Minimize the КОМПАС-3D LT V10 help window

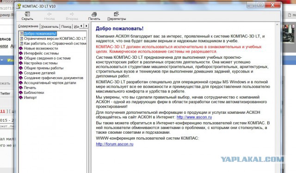pos(251,5)
